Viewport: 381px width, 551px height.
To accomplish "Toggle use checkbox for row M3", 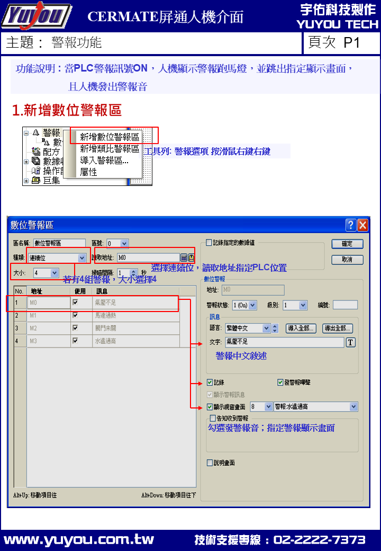I will pyautogui.click(x=75, y=341).
